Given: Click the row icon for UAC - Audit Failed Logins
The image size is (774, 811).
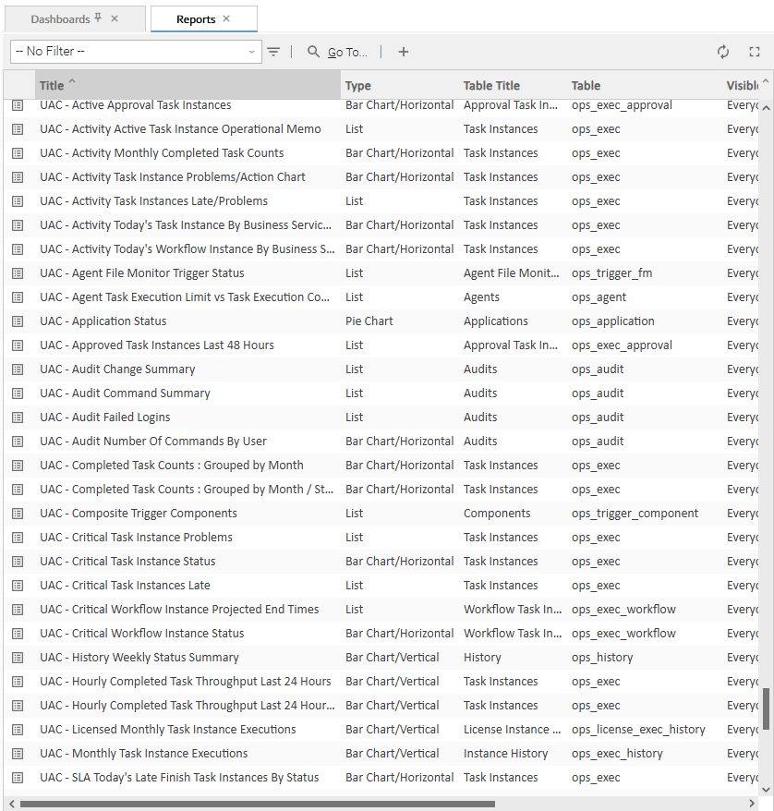Looking at the screenshot, I should point(18,418).
